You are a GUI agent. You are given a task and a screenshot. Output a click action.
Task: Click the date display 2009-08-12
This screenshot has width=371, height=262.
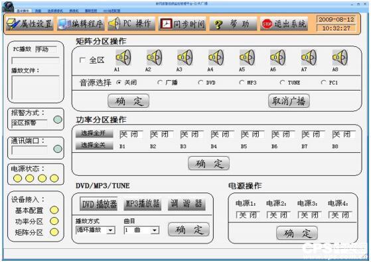coord(336,20)
